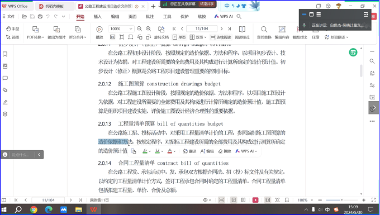Expand the highlight color dropdown arrow
The height and width of the screenshot is (215, 380).
point(150,151)
